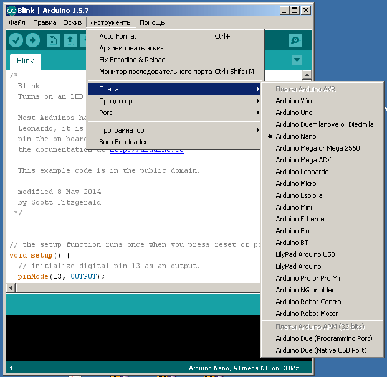This screenshot has height=377, width=387.
Task: Click the Open sketch up-arrow icon
Action: pyautogui.click(x=70, y=40)
